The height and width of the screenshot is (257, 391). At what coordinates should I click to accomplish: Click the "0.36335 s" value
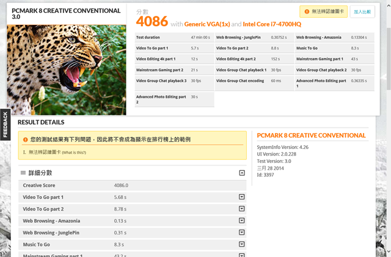pyautogui.click(x=359, y=81)
